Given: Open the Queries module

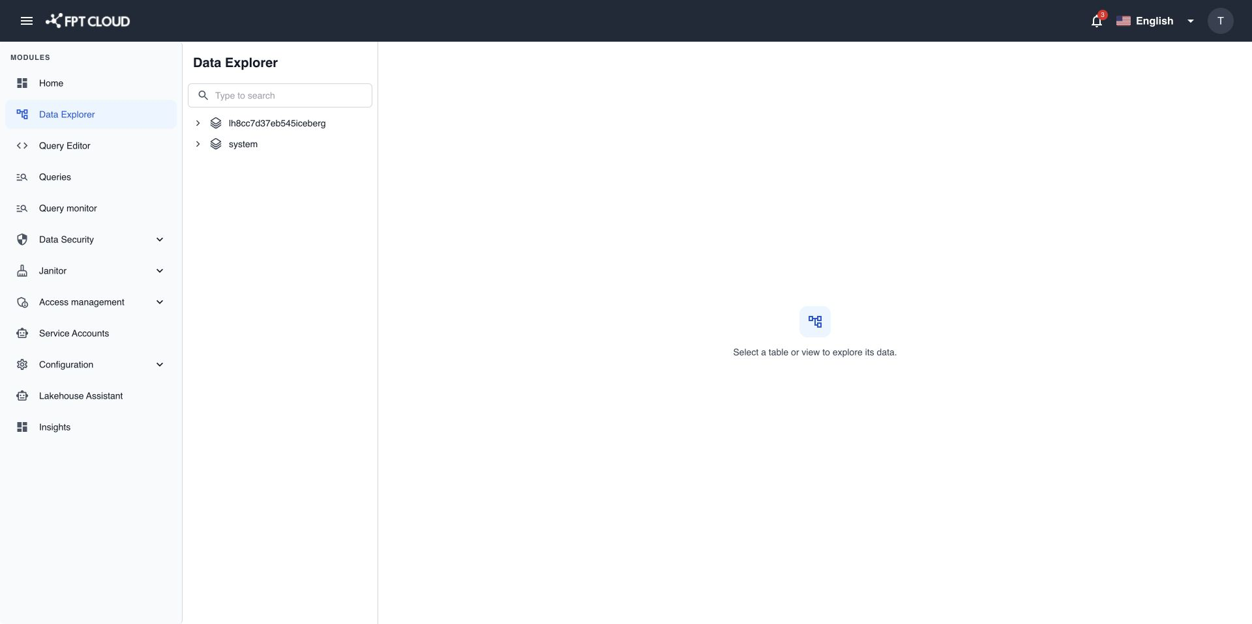Looking at the screenshot, I should point(91,177).
